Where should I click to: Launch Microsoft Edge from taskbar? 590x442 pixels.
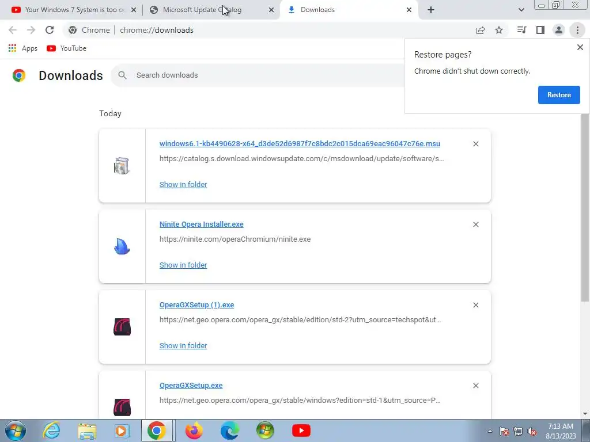[x=229, y=430]
